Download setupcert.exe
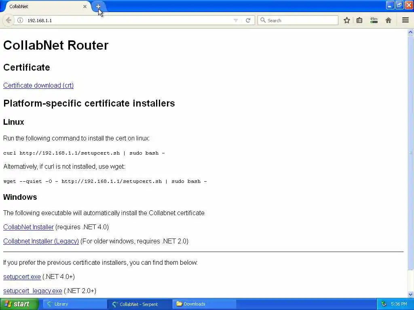 (22, 277)
